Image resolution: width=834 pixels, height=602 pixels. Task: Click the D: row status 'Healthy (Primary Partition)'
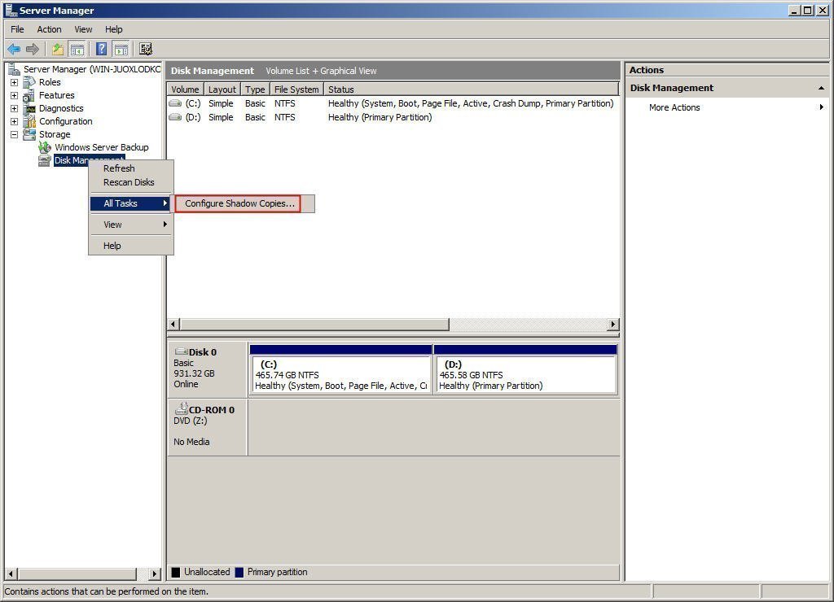[x=380, y=117]
